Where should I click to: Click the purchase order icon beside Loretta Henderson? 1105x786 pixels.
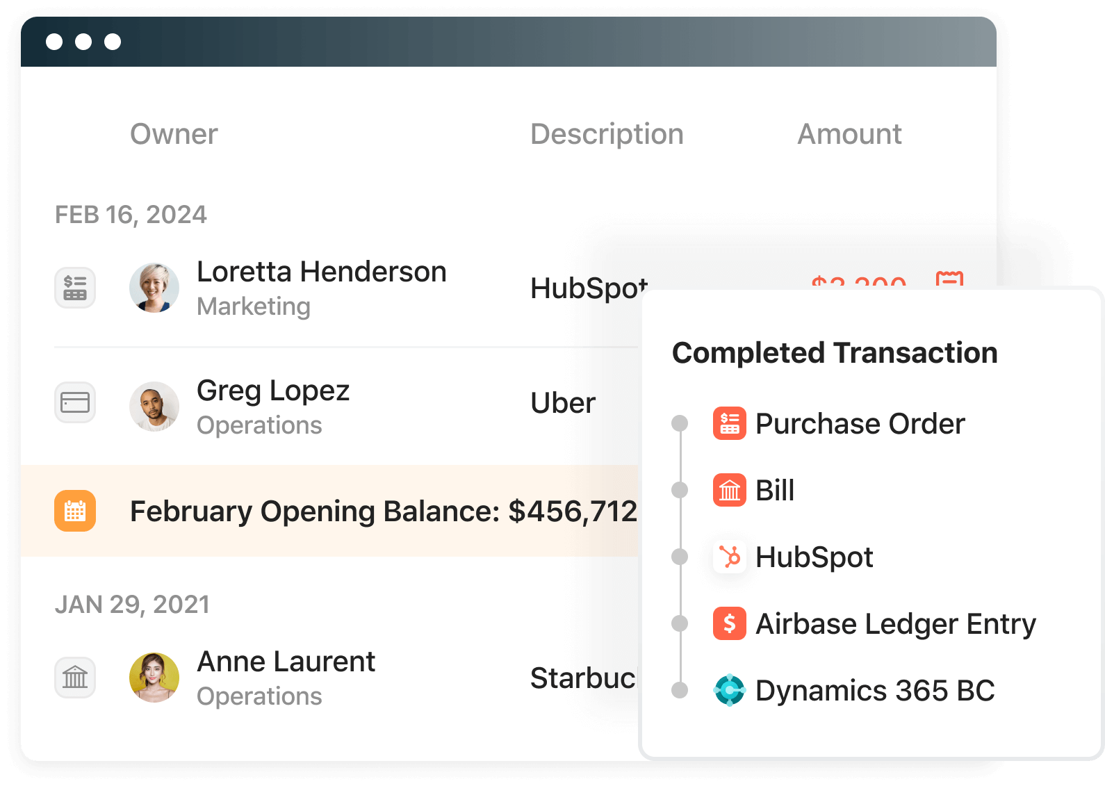click(75, 288)
